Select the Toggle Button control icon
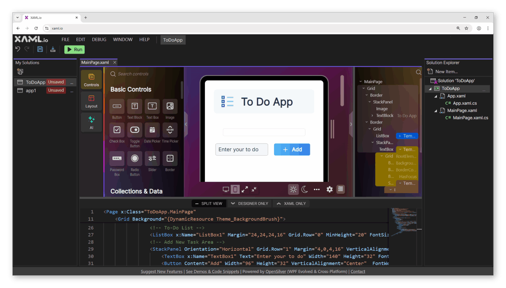The width and height of the screenshot is (506, 288). (135, 130)
